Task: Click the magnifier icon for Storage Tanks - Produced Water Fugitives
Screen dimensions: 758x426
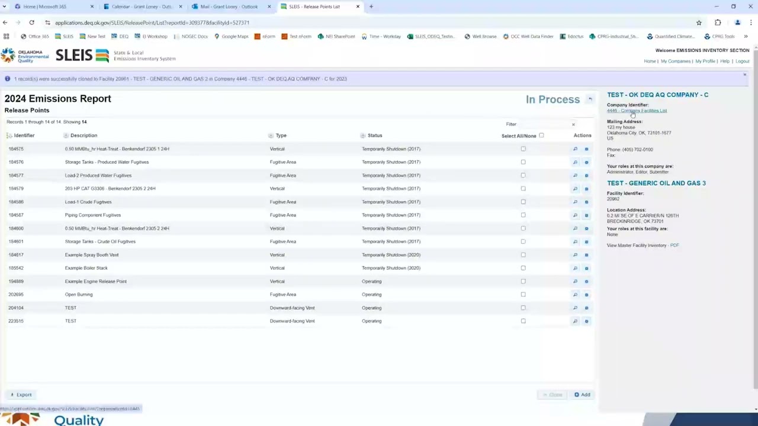Action: tap(575, 162)
